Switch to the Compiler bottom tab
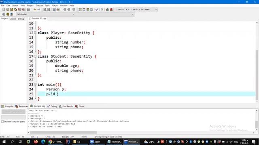 pos(7,106)
